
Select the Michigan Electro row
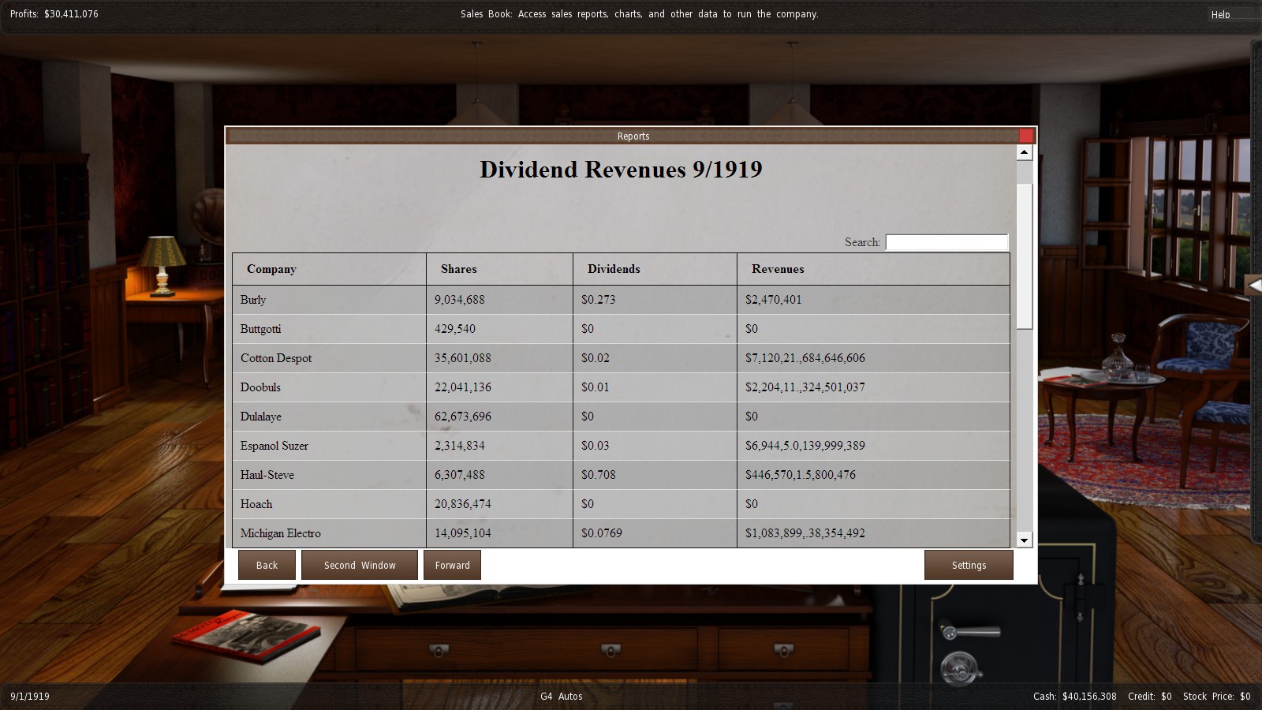pos(280,533)
